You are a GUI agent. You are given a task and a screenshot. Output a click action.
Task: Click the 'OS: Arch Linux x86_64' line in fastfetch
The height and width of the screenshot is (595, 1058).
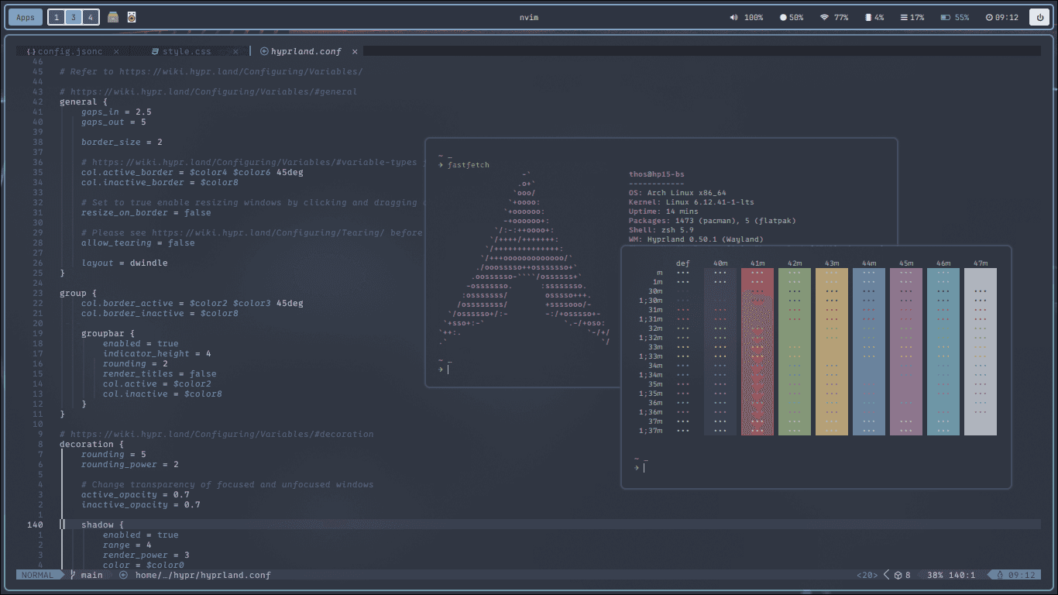(678, 193)
